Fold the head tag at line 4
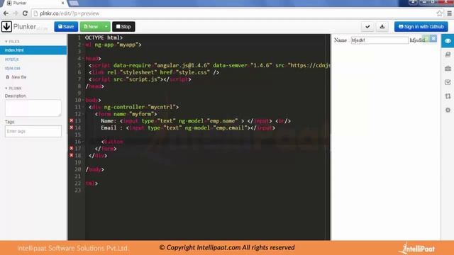 (x=84, y=58)
